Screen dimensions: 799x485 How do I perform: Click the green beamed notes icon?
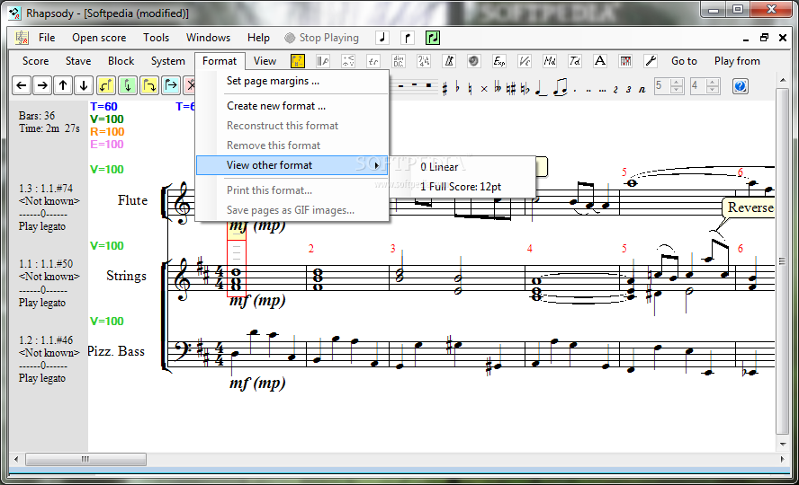(433, 38)
